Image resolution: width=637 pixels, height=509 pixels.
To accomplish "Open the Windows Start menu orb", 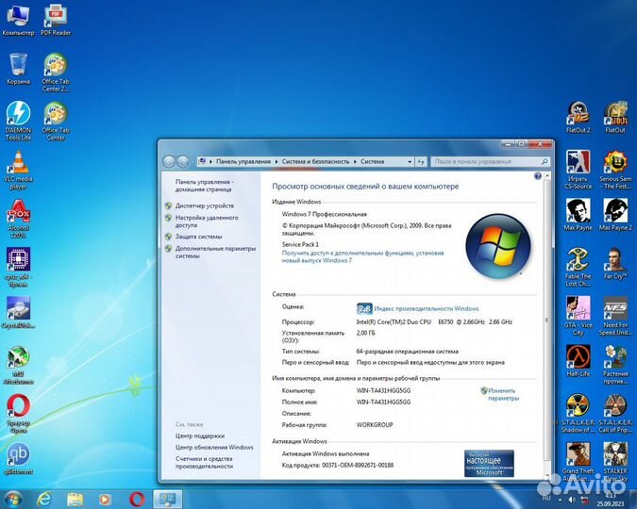I will tap(13, 499).
